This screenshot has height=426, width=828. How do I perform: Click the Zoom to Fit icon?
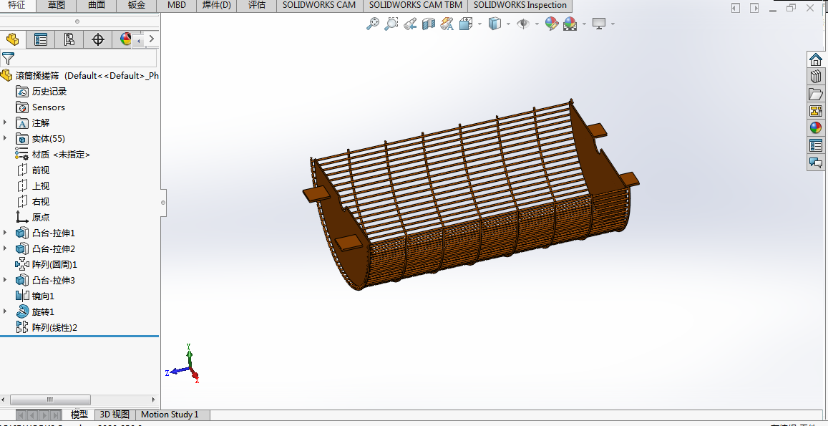(x=373, y=24)
